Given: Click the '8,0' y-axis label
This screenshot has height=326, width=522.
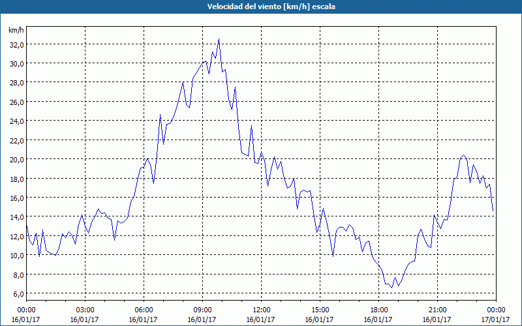Looking at the screenshot, I should click(x=18, y=274).
